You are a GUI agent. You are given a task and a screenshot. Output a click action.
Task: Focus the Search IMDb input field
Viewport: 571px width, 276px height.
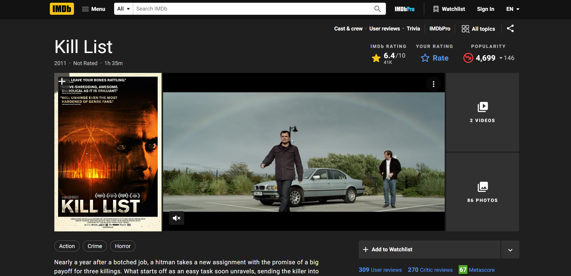pyautogui.click(x=252, y=9)
